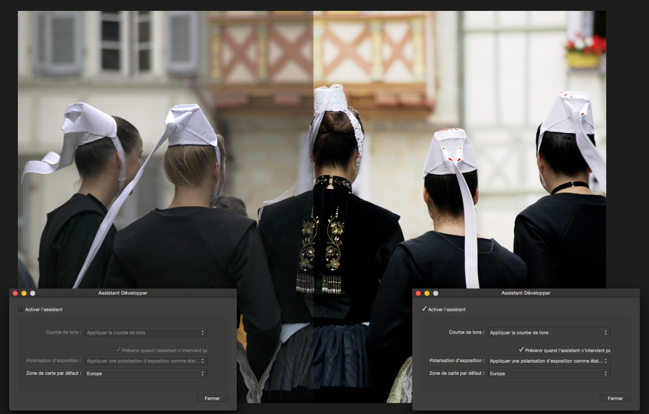
Task: Click right 'Assistant Développer' title bar text
Action: click(x=526, y=293)
